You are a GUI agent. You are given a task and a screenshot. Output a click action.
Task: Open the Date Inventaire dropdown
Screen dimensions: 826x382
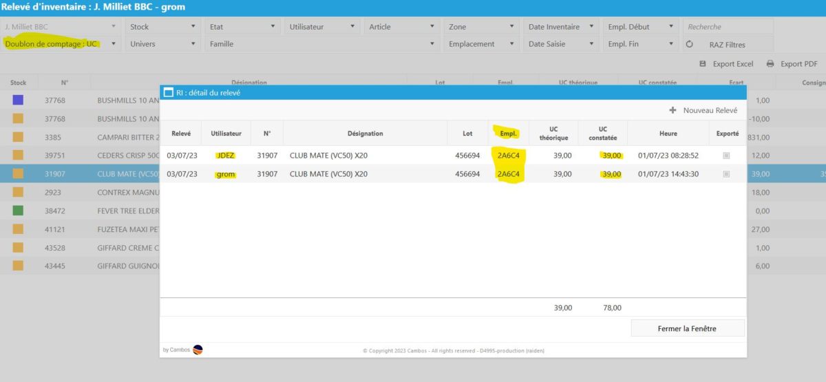[560, 27]
